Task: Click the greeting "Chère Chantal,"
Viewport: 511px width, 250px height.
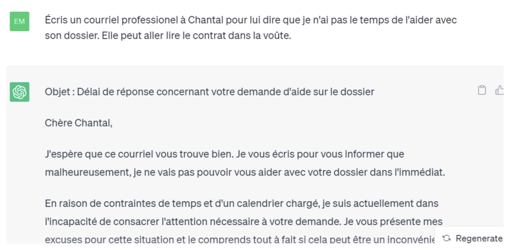Action: pyautogui.click(x=79, y=123)
